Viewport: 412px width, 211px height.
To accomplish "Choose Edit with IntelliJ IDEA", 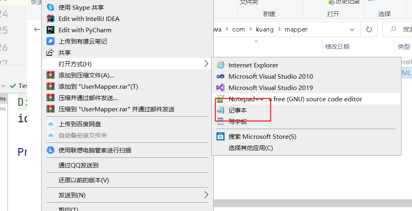I will 127,19.
